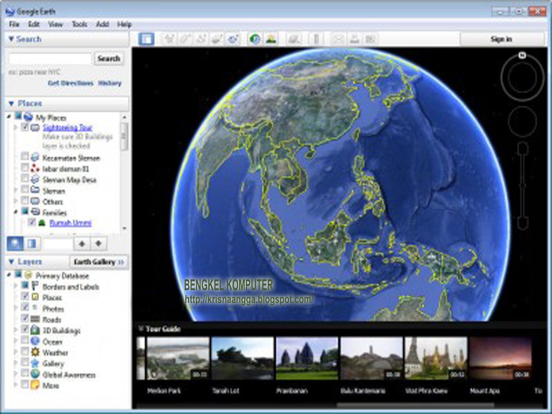Click in the search input field
Screen dimensions: 552x414
[50, 59]
